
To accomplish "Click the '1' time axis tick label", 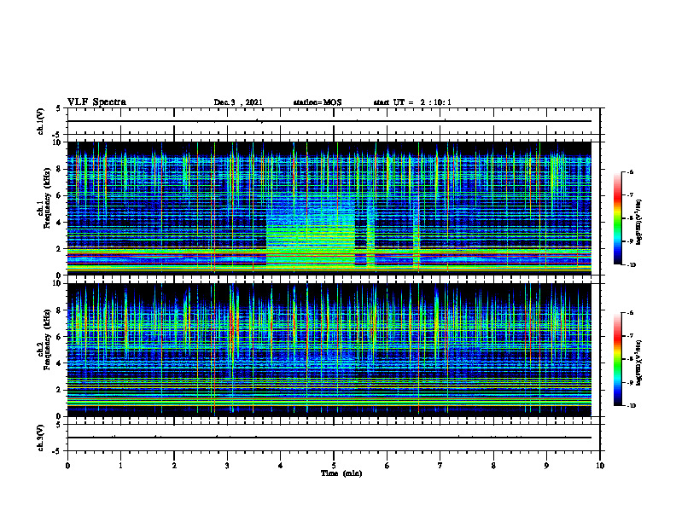I will coord(120,466).
